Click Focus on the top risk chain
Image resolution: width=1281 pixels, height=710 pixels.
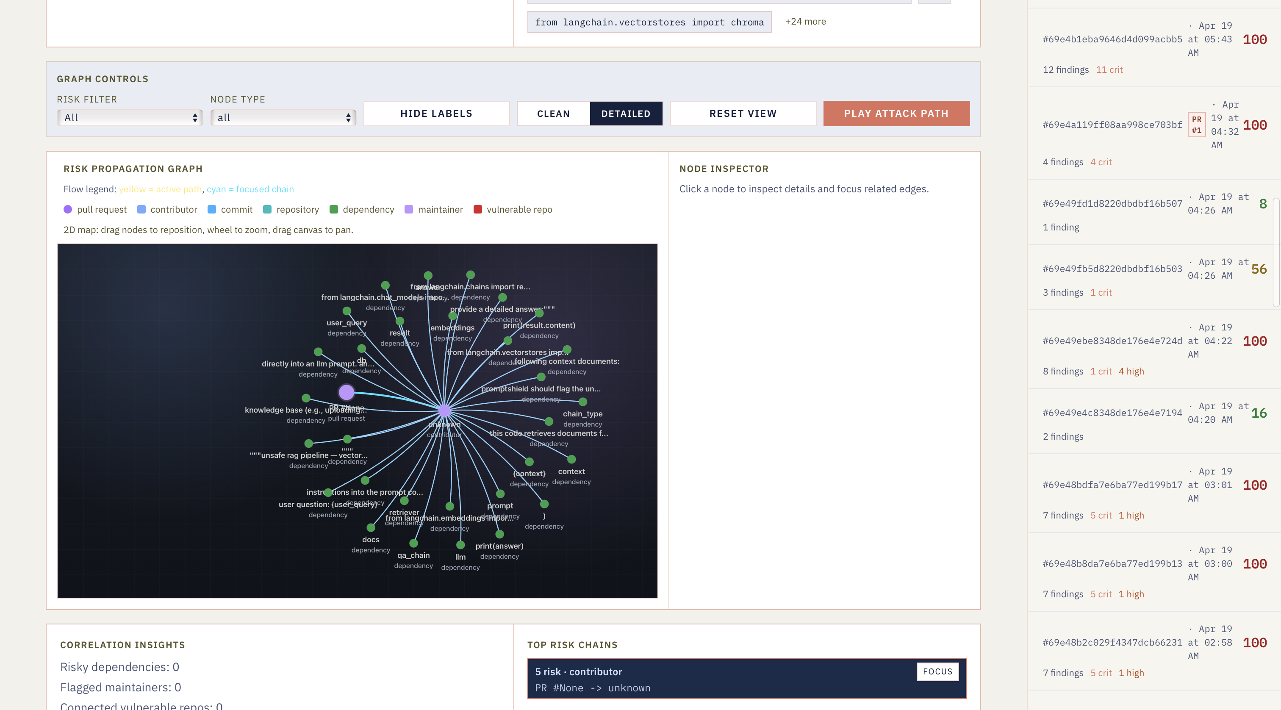click(x=937, y=671)
